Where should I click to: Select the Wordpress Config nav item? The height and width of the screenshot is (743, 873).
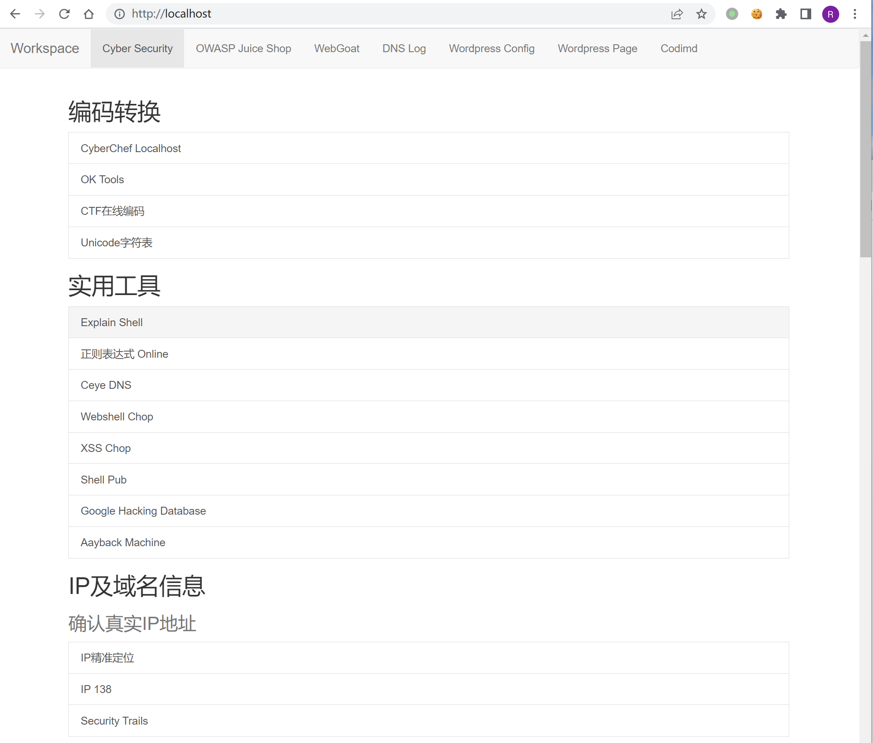(491, 48)
